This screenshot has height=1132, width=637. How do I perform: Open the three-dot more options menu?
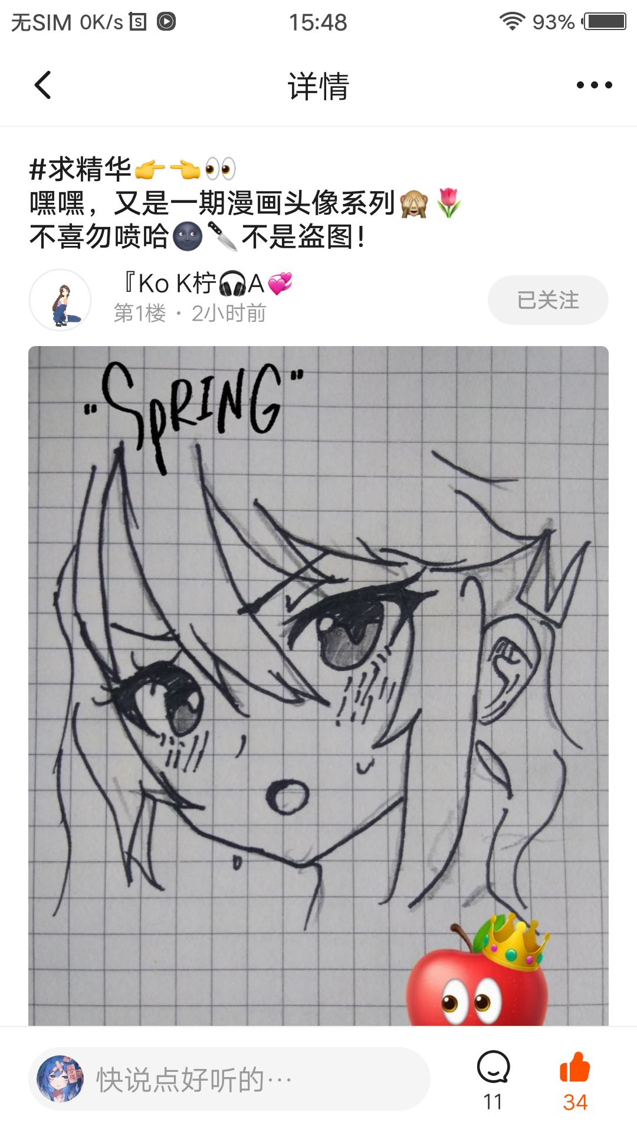click(x=594, y=85)
